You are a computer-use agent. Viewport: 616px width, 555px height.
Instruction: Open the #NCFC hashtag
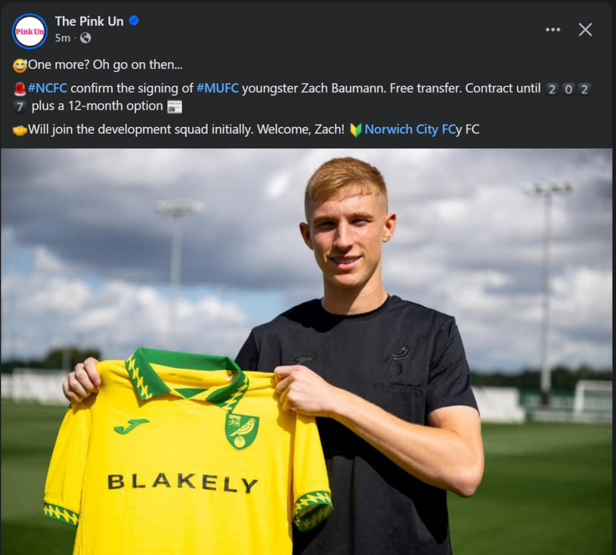pyautogui.click(x=47, y=88)
